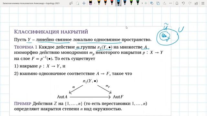Select the orange pen

pos(105,3)
